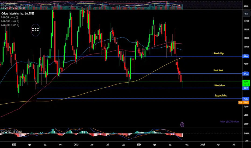Select the MA (100, close, 0) indicator legend
Viewport: 251px width, 148px height.
10,21
